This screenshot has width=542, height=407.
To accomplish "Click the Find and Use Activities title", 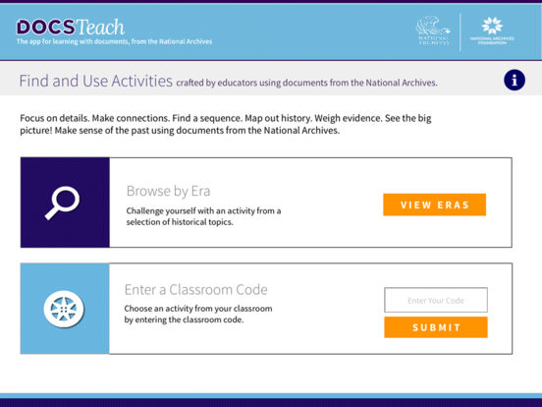I will point(96,81).
